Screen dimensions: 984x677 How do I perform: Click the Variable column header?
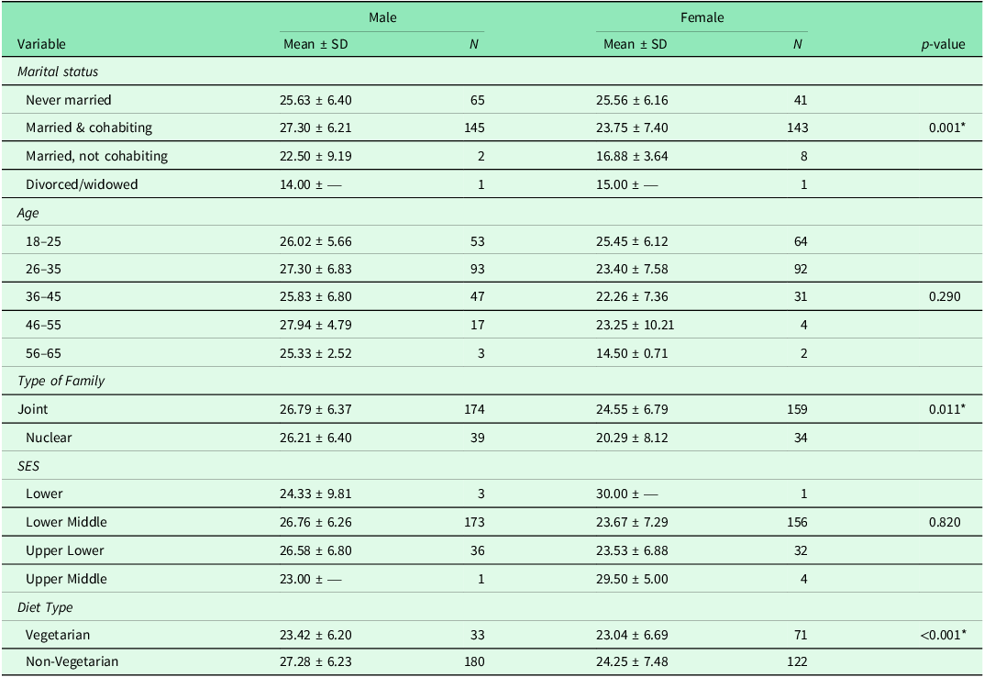coord(42,44)
